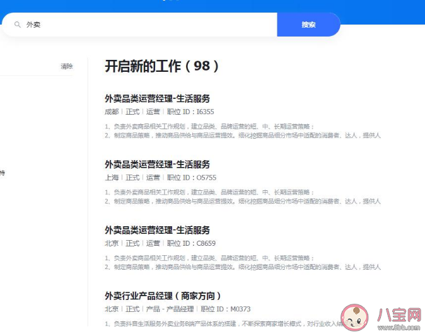Image resolution: width=425 pixels, height=334 pixels.
Task: Select the text 职位 ID：O5755
Action: click(x=192, y=178)
